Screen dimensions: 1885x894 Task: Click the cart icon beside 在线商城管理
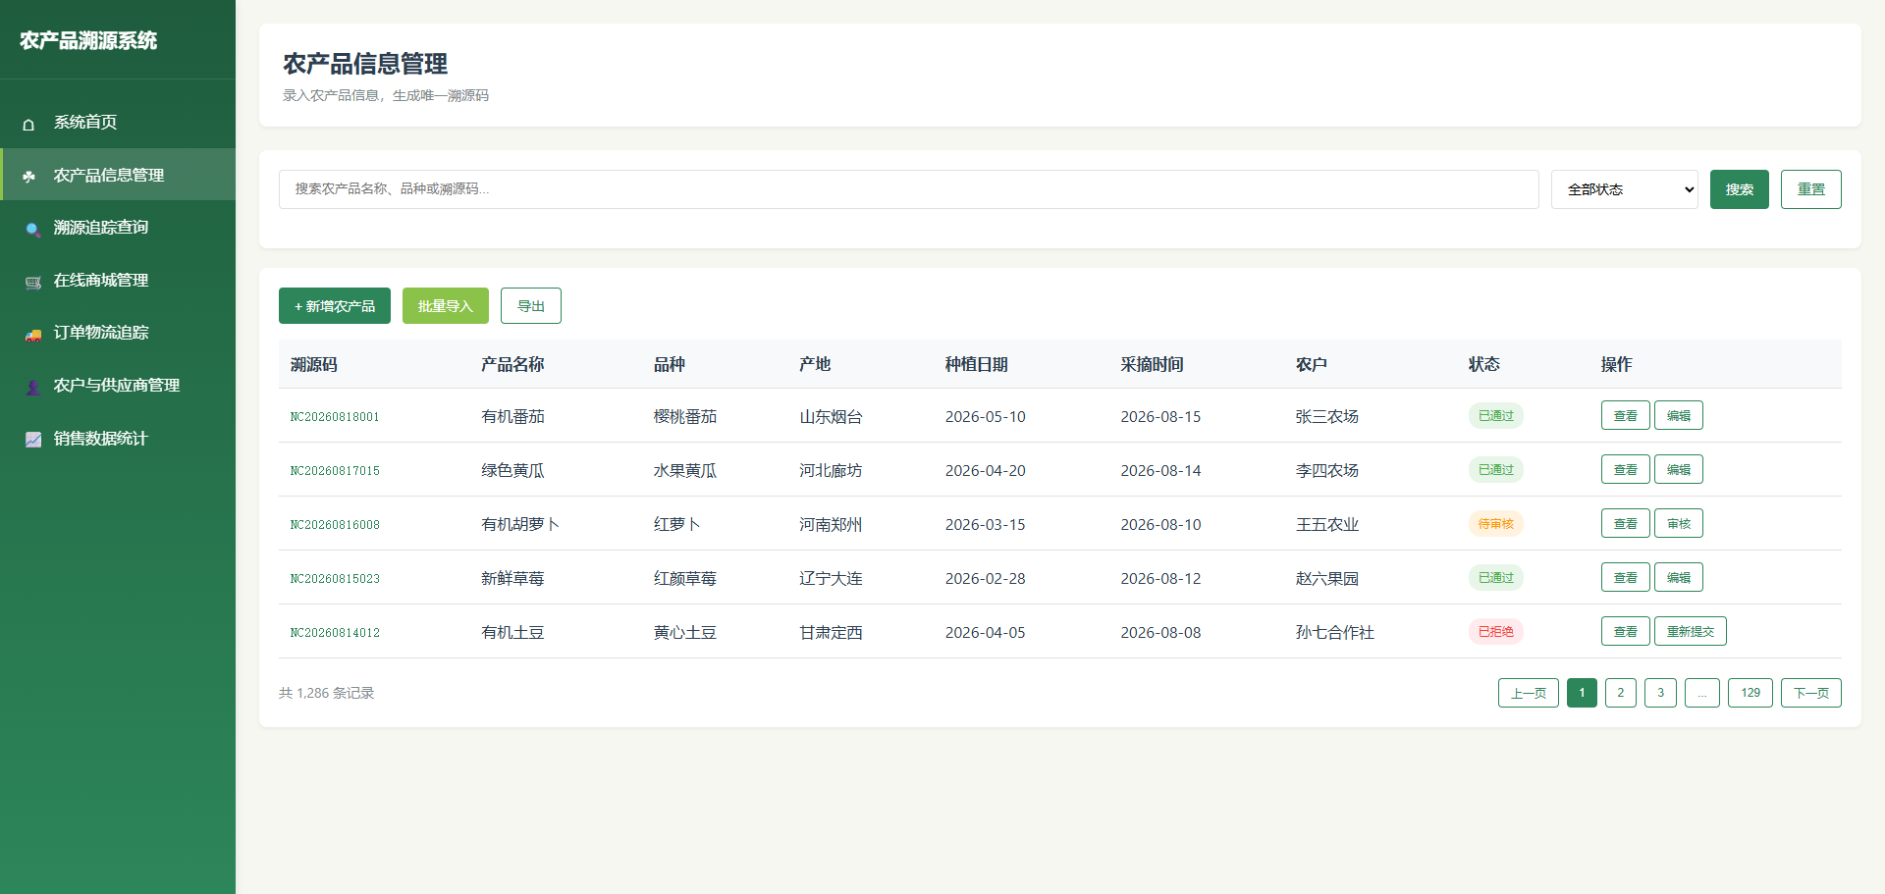click(x=32, y=282)
